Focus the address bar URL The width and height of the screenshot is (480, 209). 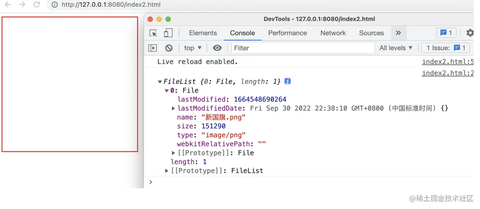(x=111, y=5)
